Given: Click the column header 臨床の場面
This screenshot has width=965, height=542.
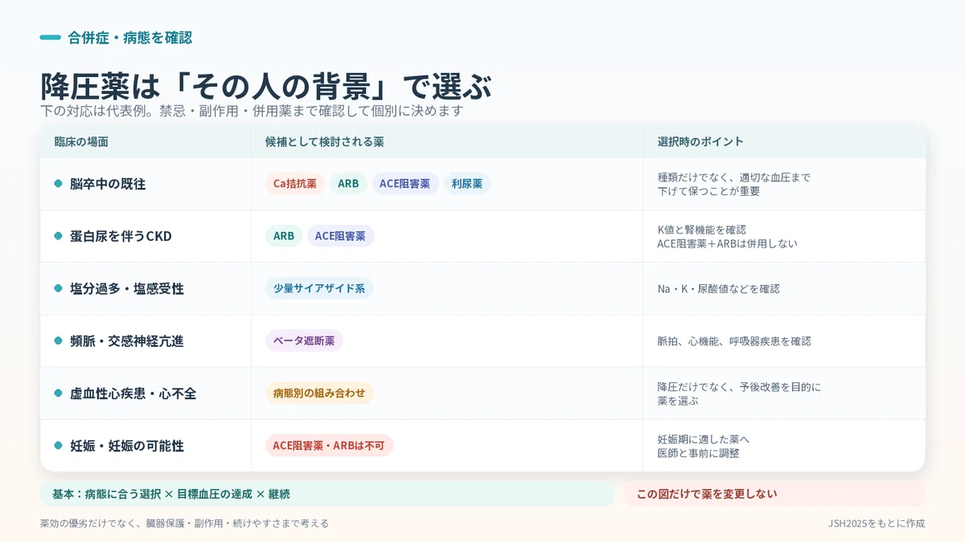Looking at the screenshot, I should tap(81, 141).
